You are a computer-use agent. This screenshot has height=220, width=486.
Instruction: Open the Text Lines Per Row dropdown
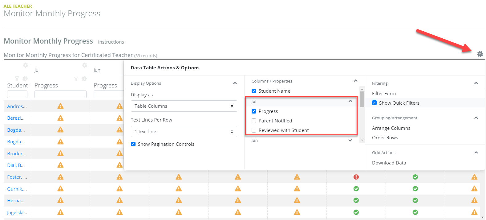click(x=184, y=131)
